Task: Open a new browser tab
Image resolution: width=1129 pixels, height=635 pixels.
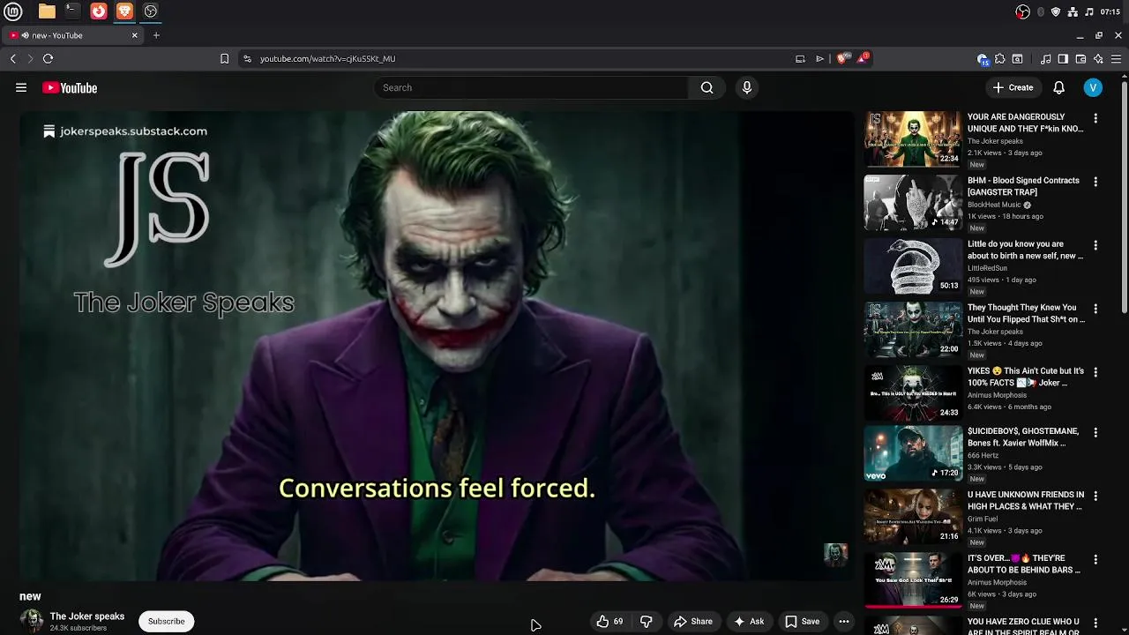Action: pyautogui.click(x=156, y=35)
